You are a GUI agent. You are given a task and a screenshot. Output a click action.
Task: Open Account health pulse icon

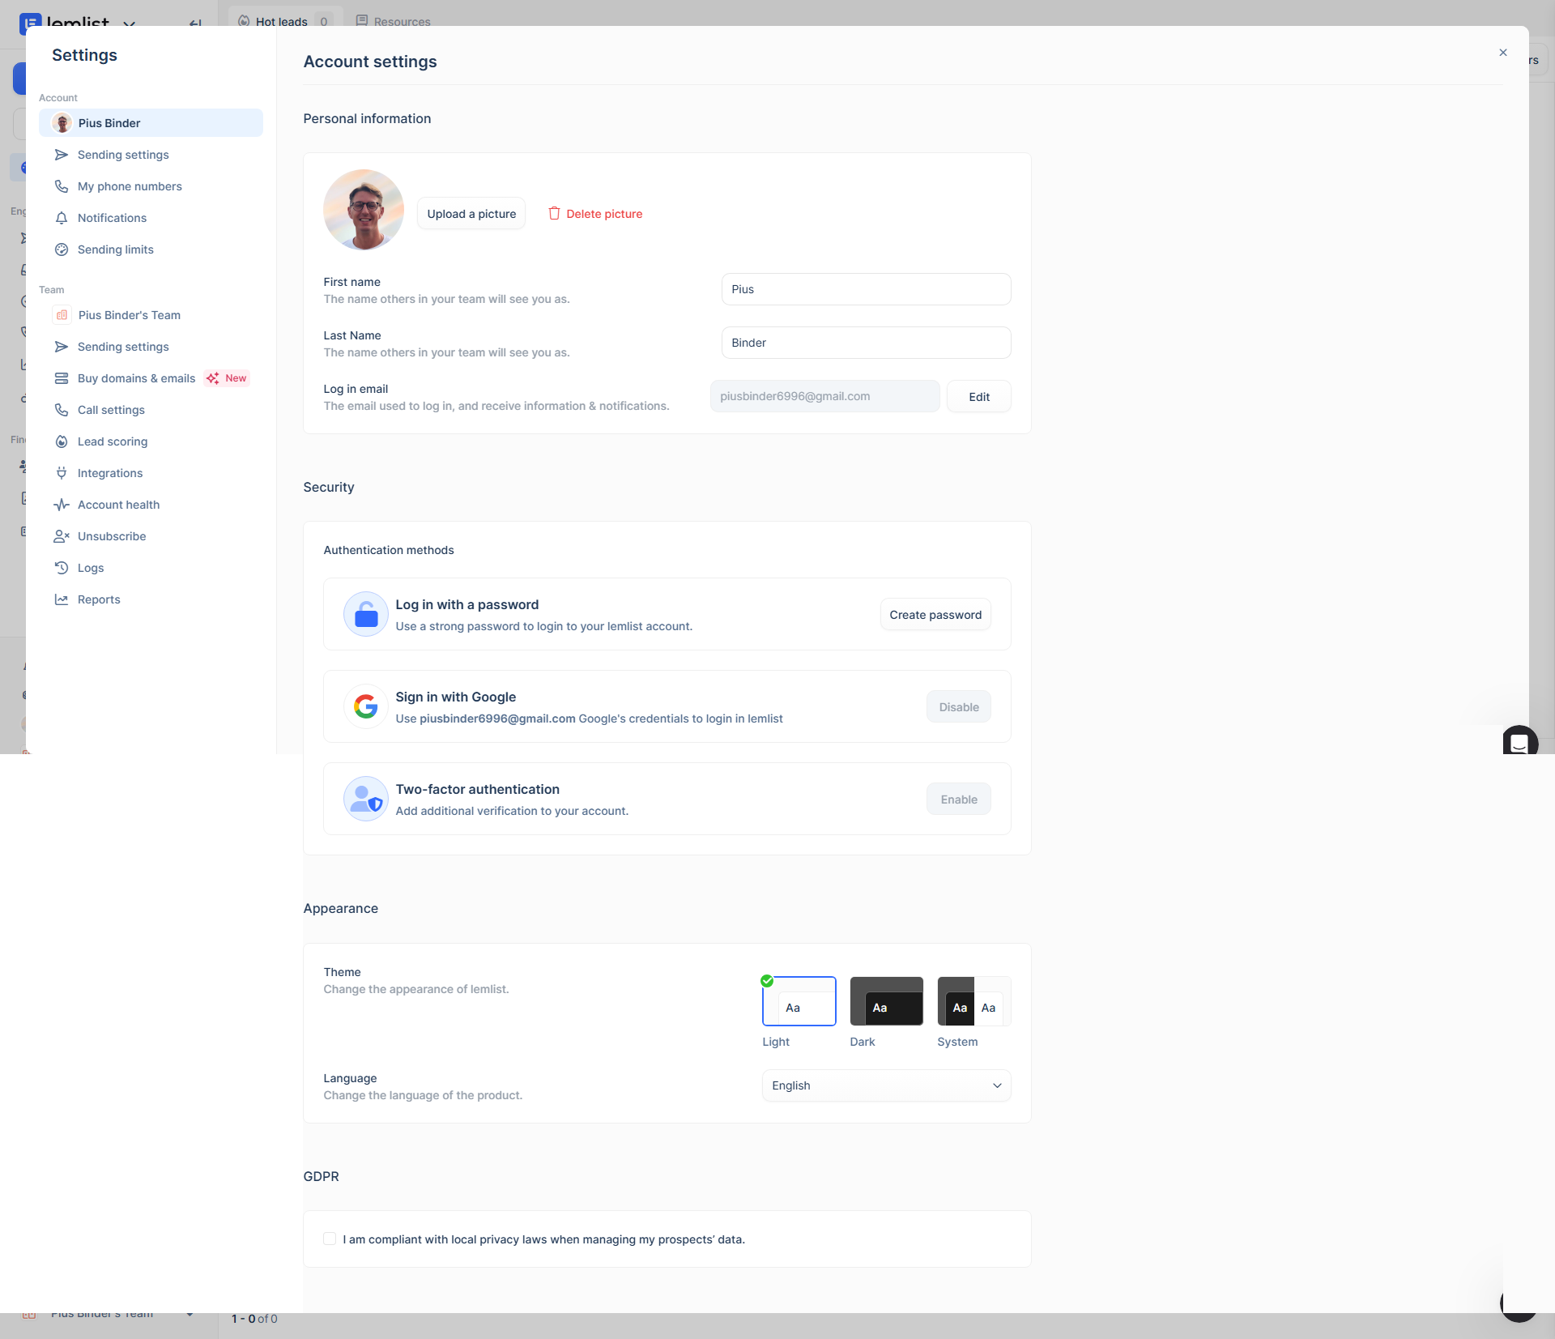pyautogui.click(x=62, y=505)
